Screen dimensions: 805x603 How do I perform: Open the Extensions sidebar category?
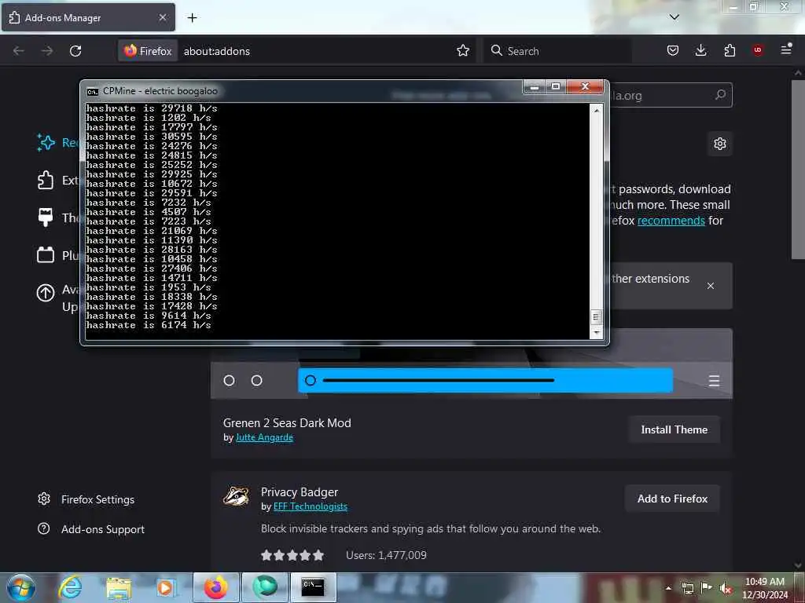pyautogui.click(x=58, y=180)
